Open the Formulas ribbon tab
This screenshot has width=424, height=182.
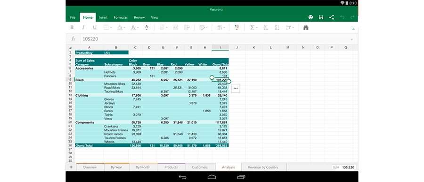[x=121, y=17]
